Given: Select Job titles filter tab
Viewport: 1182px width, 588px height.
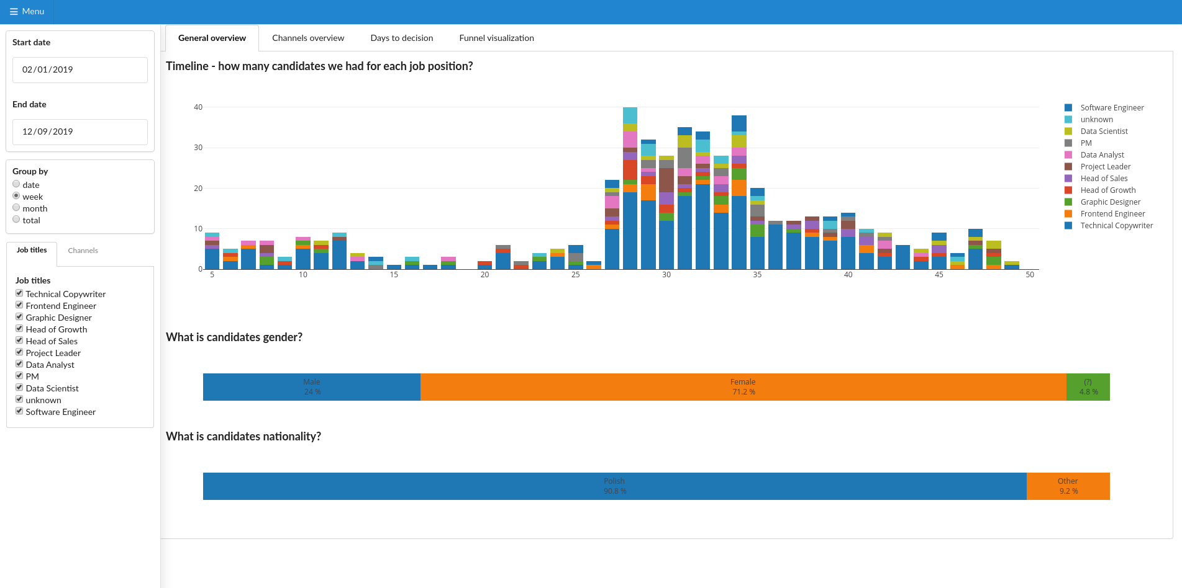Looking at the screenshot, I should [x=32, y=251].
